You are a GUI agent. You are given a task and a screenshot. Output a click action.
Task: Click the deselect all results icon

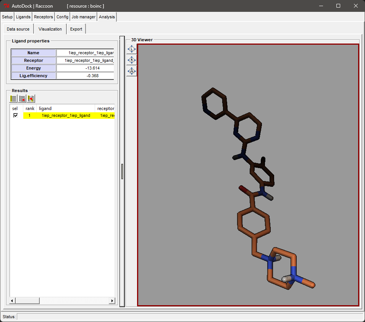(x=22, y=99)
